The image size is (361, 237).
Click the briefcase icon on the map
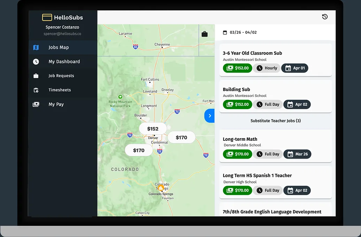205,34
